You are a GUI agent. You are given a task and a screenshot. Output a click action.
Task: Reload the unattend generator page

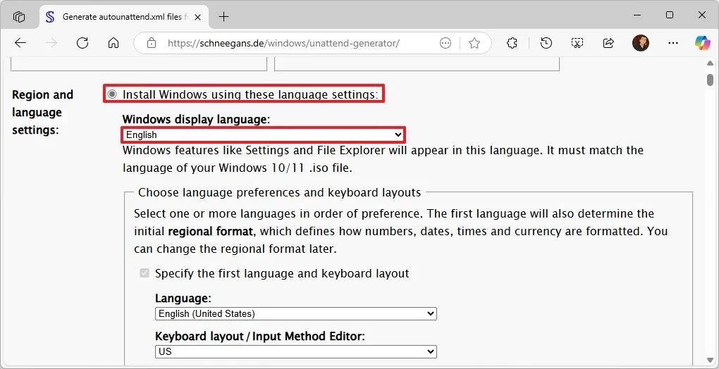coord(82,43)
